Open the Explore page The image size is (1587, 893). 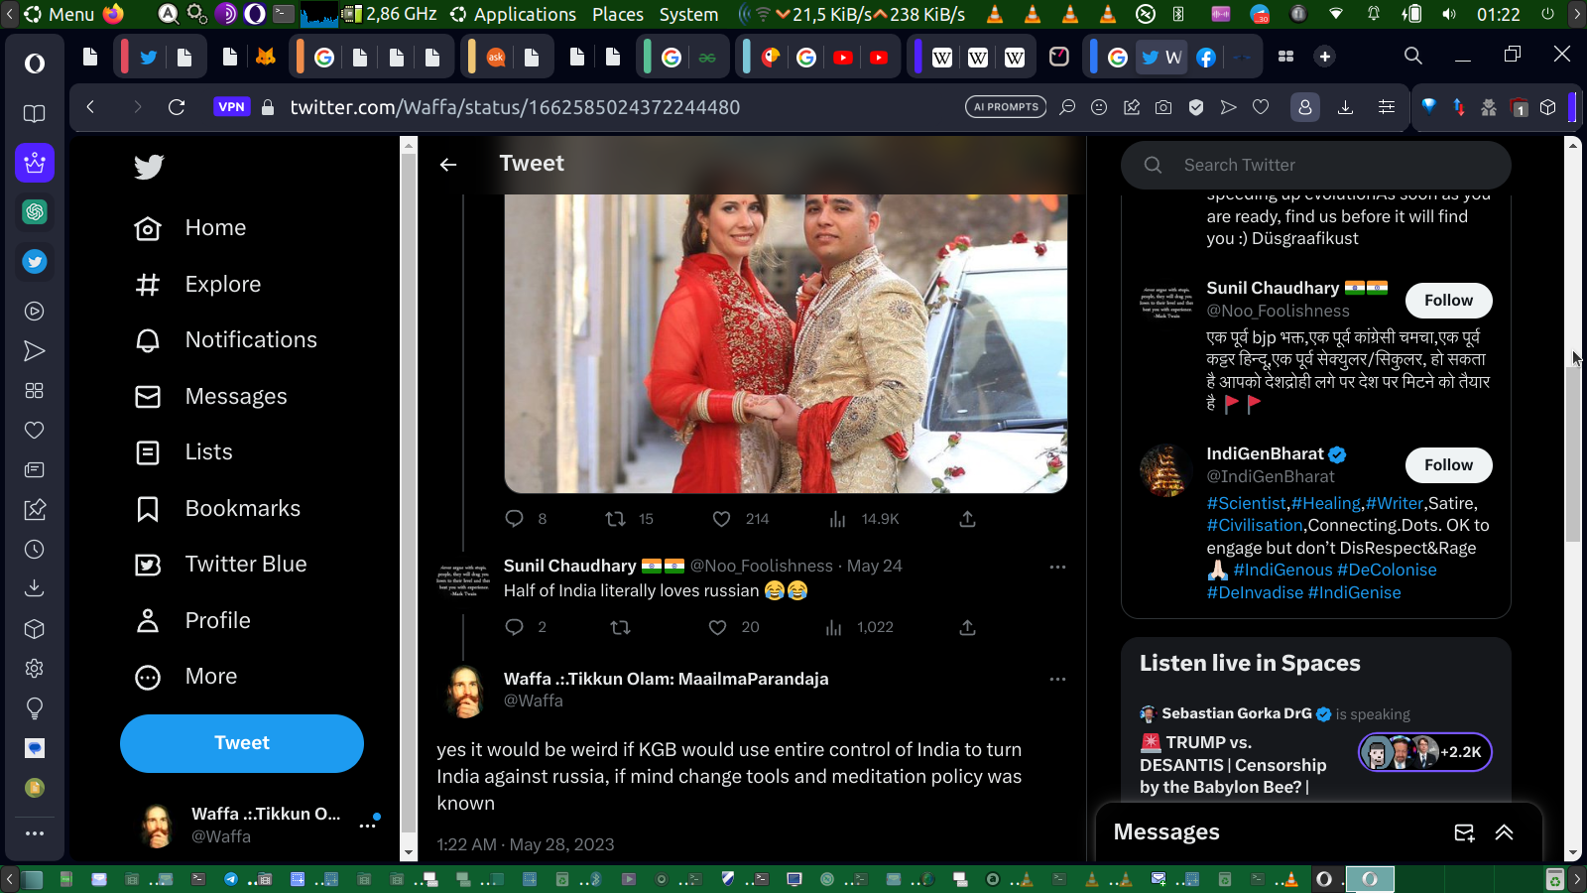[198, 285]
